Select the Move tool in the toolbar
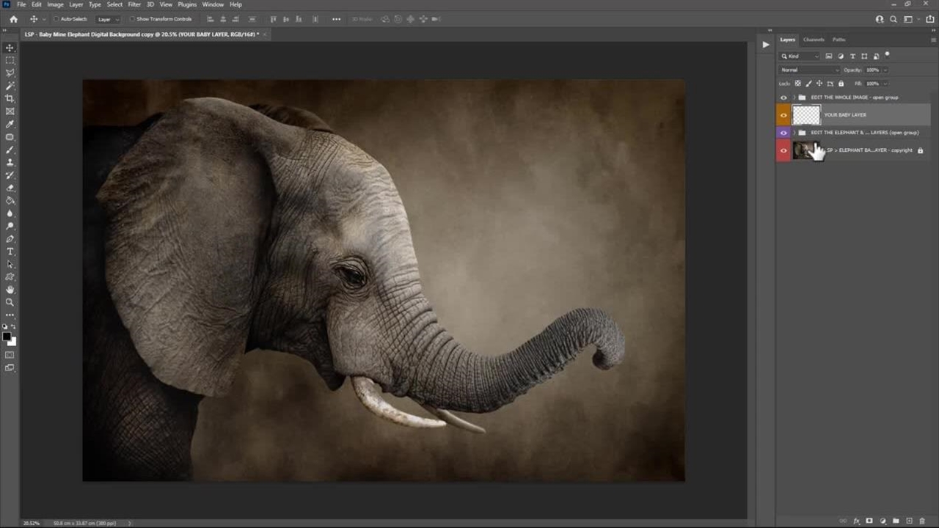939x528 pixels. (x=10, y=48)
